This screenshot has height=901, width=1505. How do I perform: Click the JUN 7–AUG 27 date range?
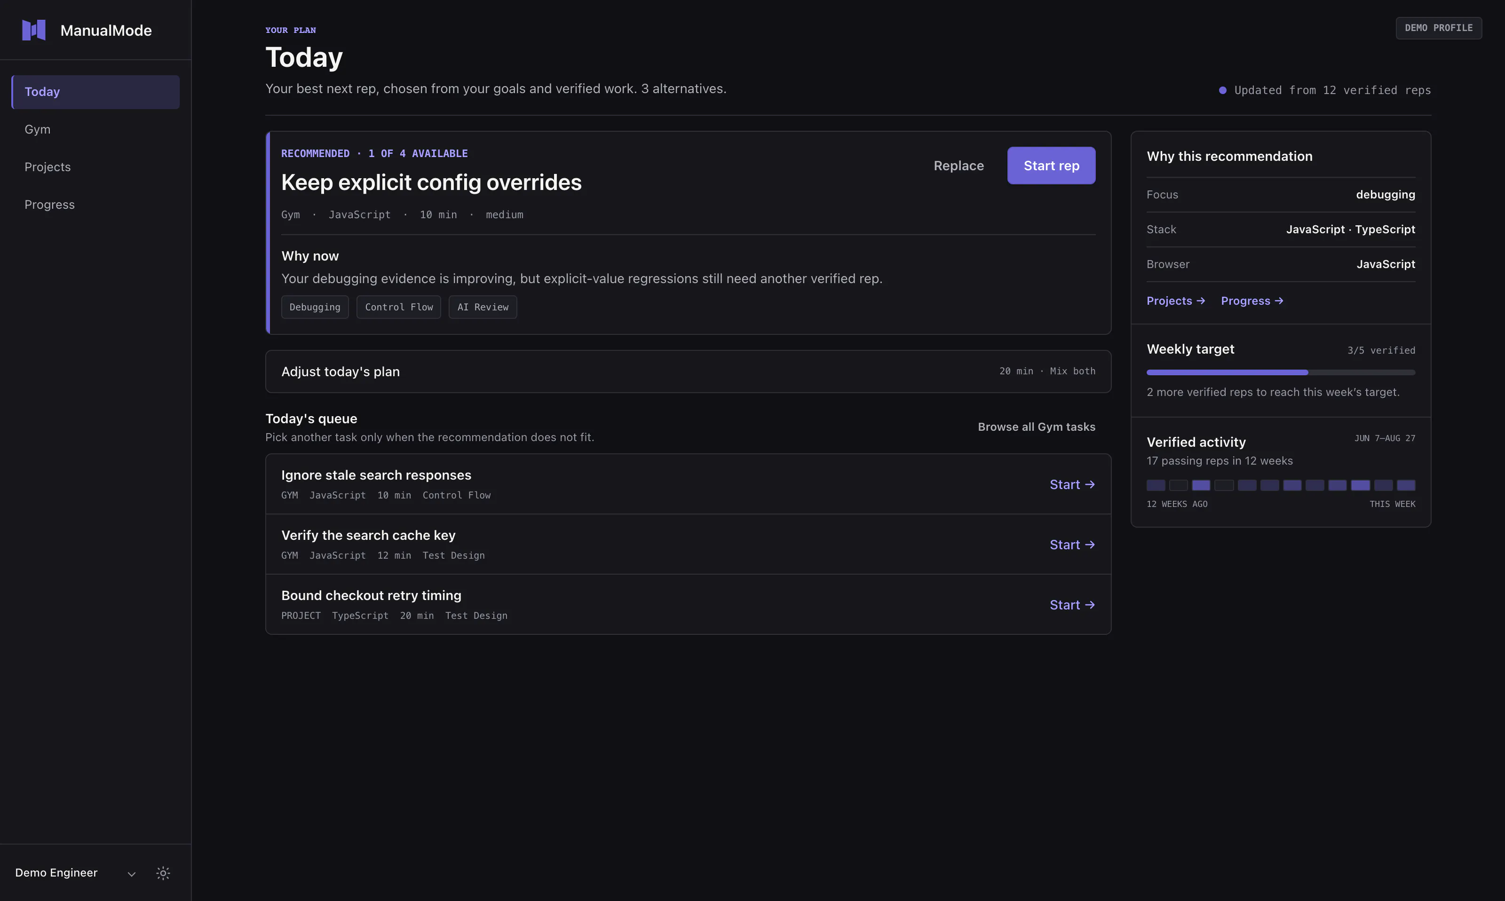click(x=1385, y=438)
